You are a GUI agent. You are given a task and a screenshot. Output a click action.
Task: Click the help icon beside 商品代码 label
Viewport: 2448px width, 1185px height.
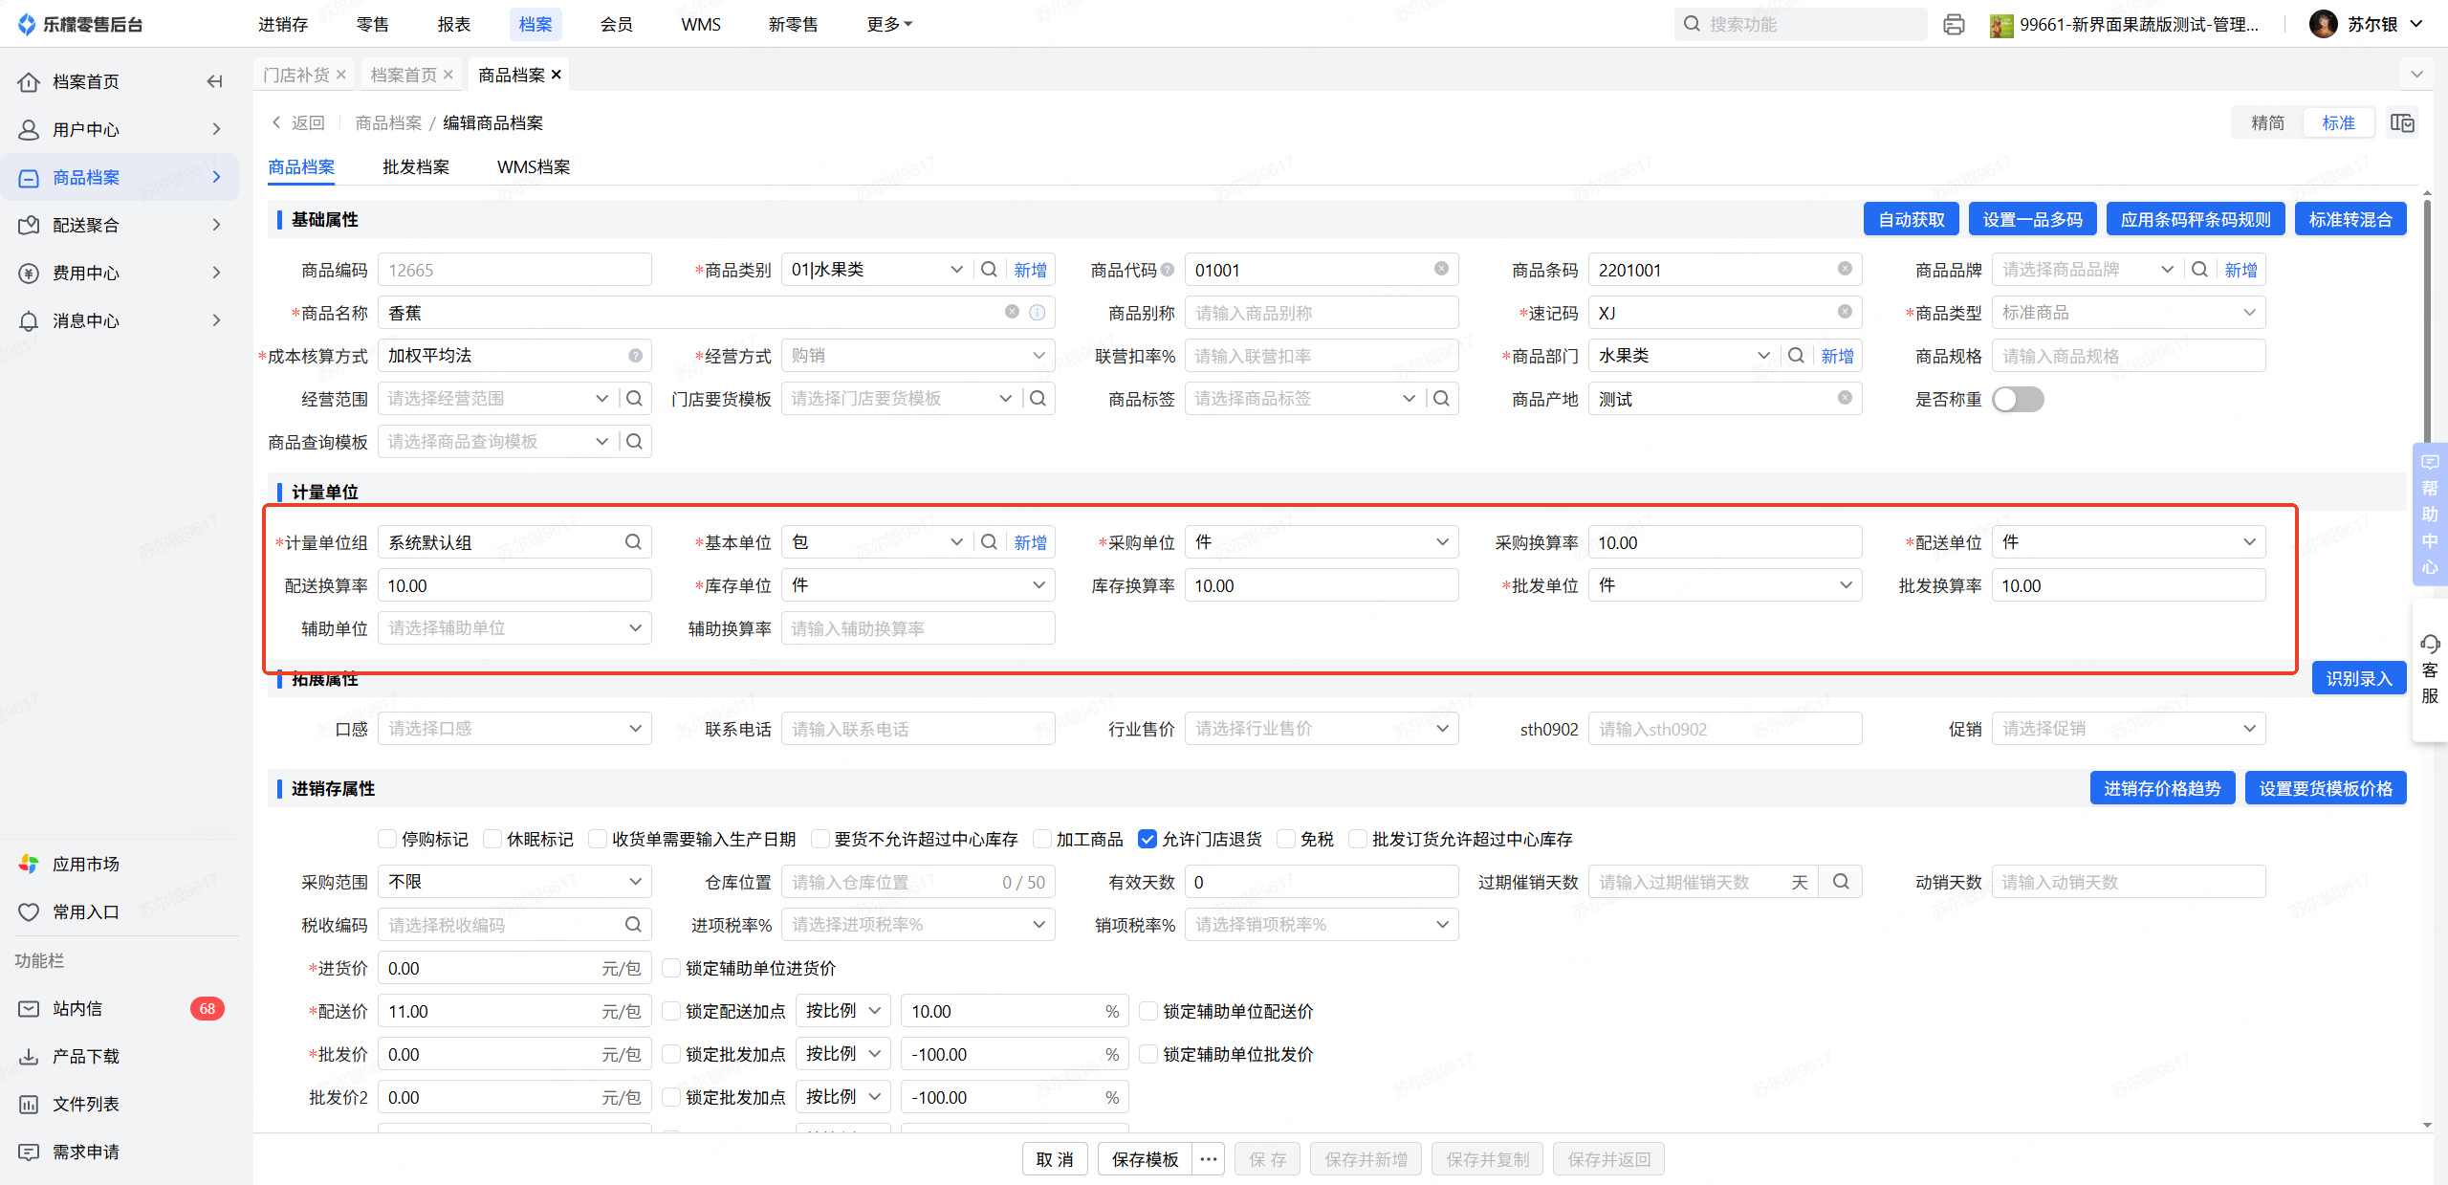click(1168, 271)
